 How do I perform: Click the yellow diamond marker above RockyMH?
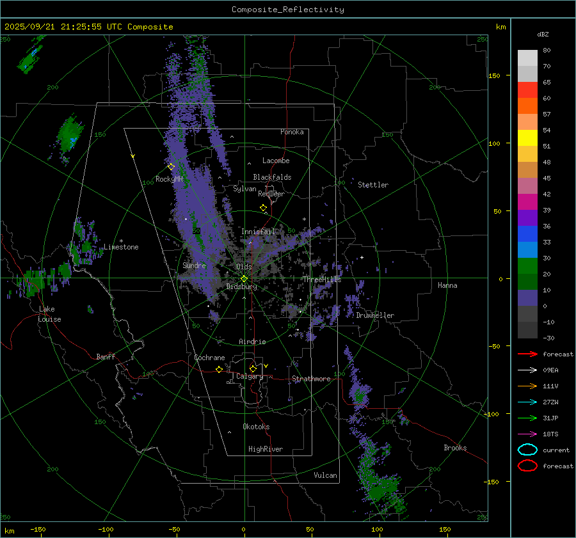click(171, 166)
